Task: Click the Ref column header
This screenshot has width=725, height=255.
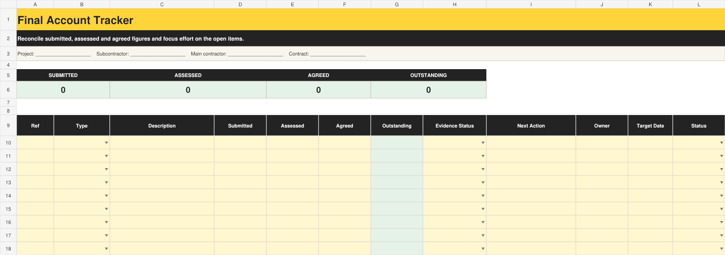Action: point(35,125)
